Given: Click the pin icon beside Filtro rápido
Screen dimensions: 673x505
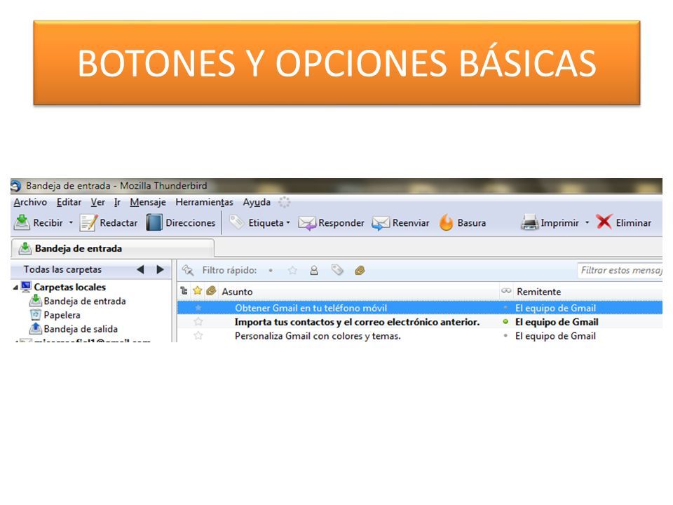Looking at the screenshot, I should click(x=188, y=270).
